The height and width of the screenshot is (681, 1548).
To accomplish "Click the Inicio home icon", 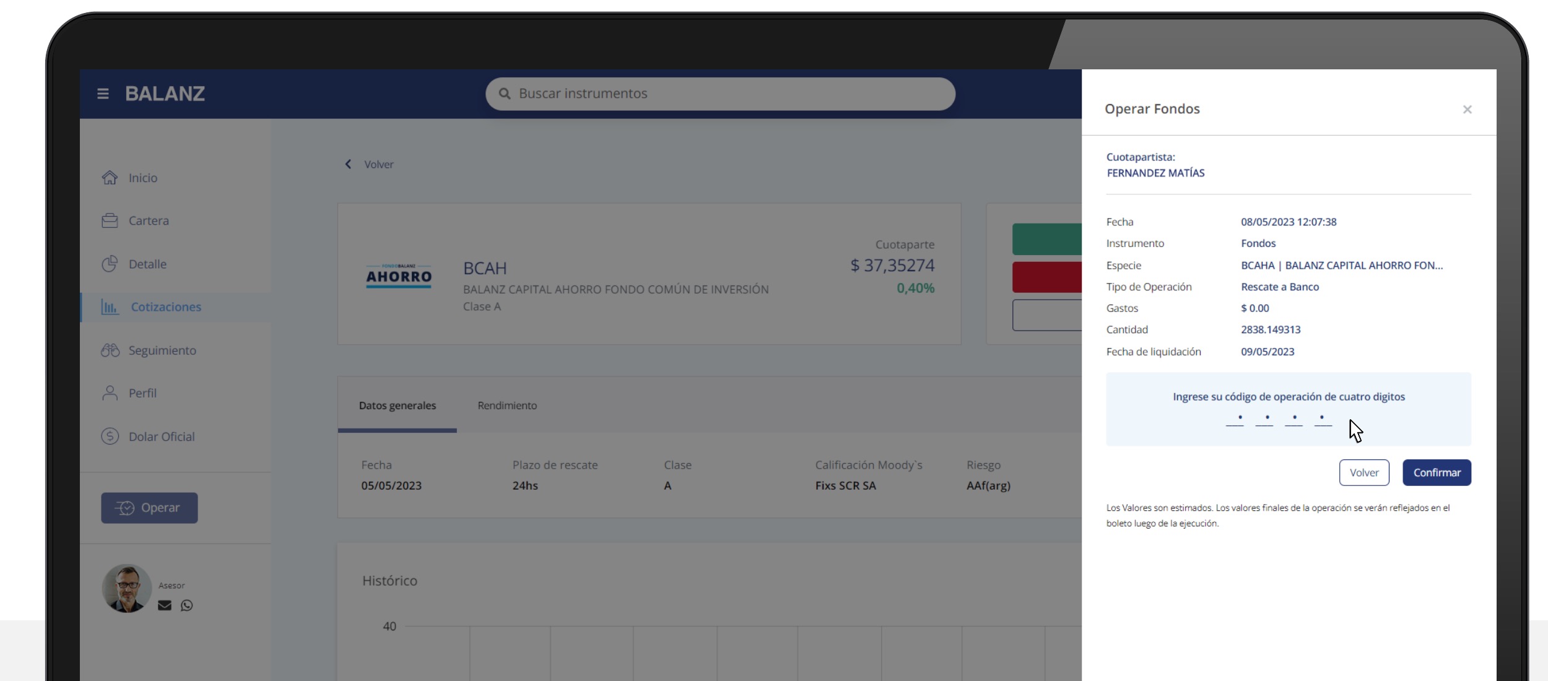I will click(110, 178).
